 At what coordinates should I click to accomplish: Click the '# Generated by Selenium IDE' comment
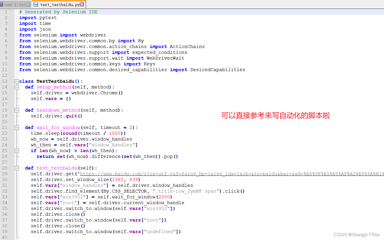tap(58, 12)
